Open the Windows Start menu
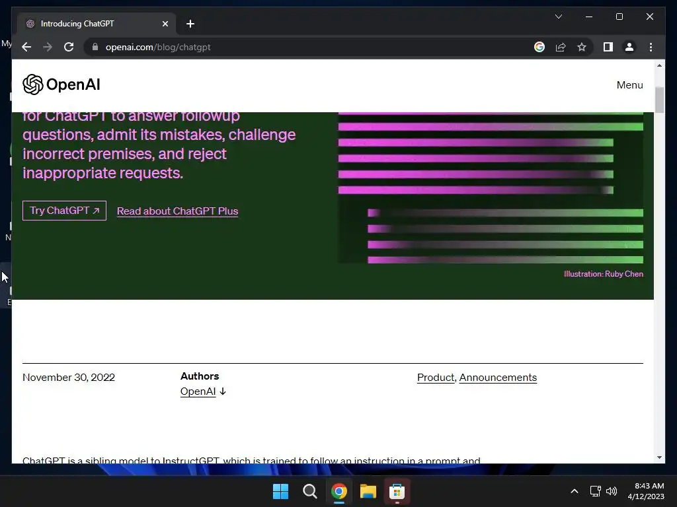This screenshot has width=677, height=507. click(x=280, y=491)
